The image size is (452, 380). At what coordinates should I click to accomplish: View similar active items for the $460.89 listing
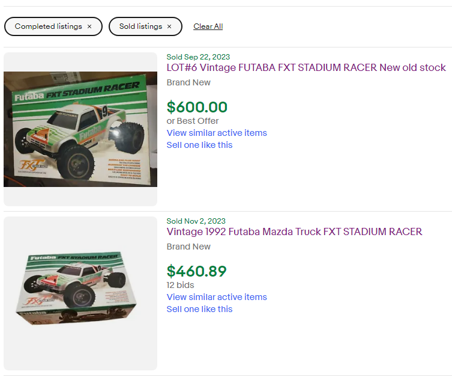tap(217, 297)
